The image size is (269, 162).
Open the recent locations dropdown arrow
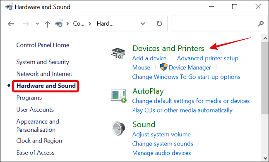click(x=37, y=24)
